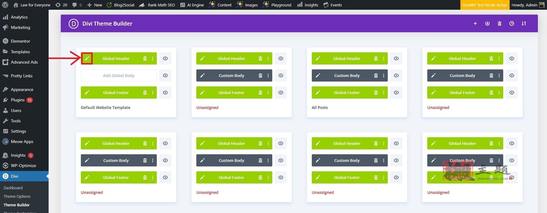This screenshot has height=213, width=547.
Task: Open Divi in the sidebar
Action: click(x=24, y=176)
